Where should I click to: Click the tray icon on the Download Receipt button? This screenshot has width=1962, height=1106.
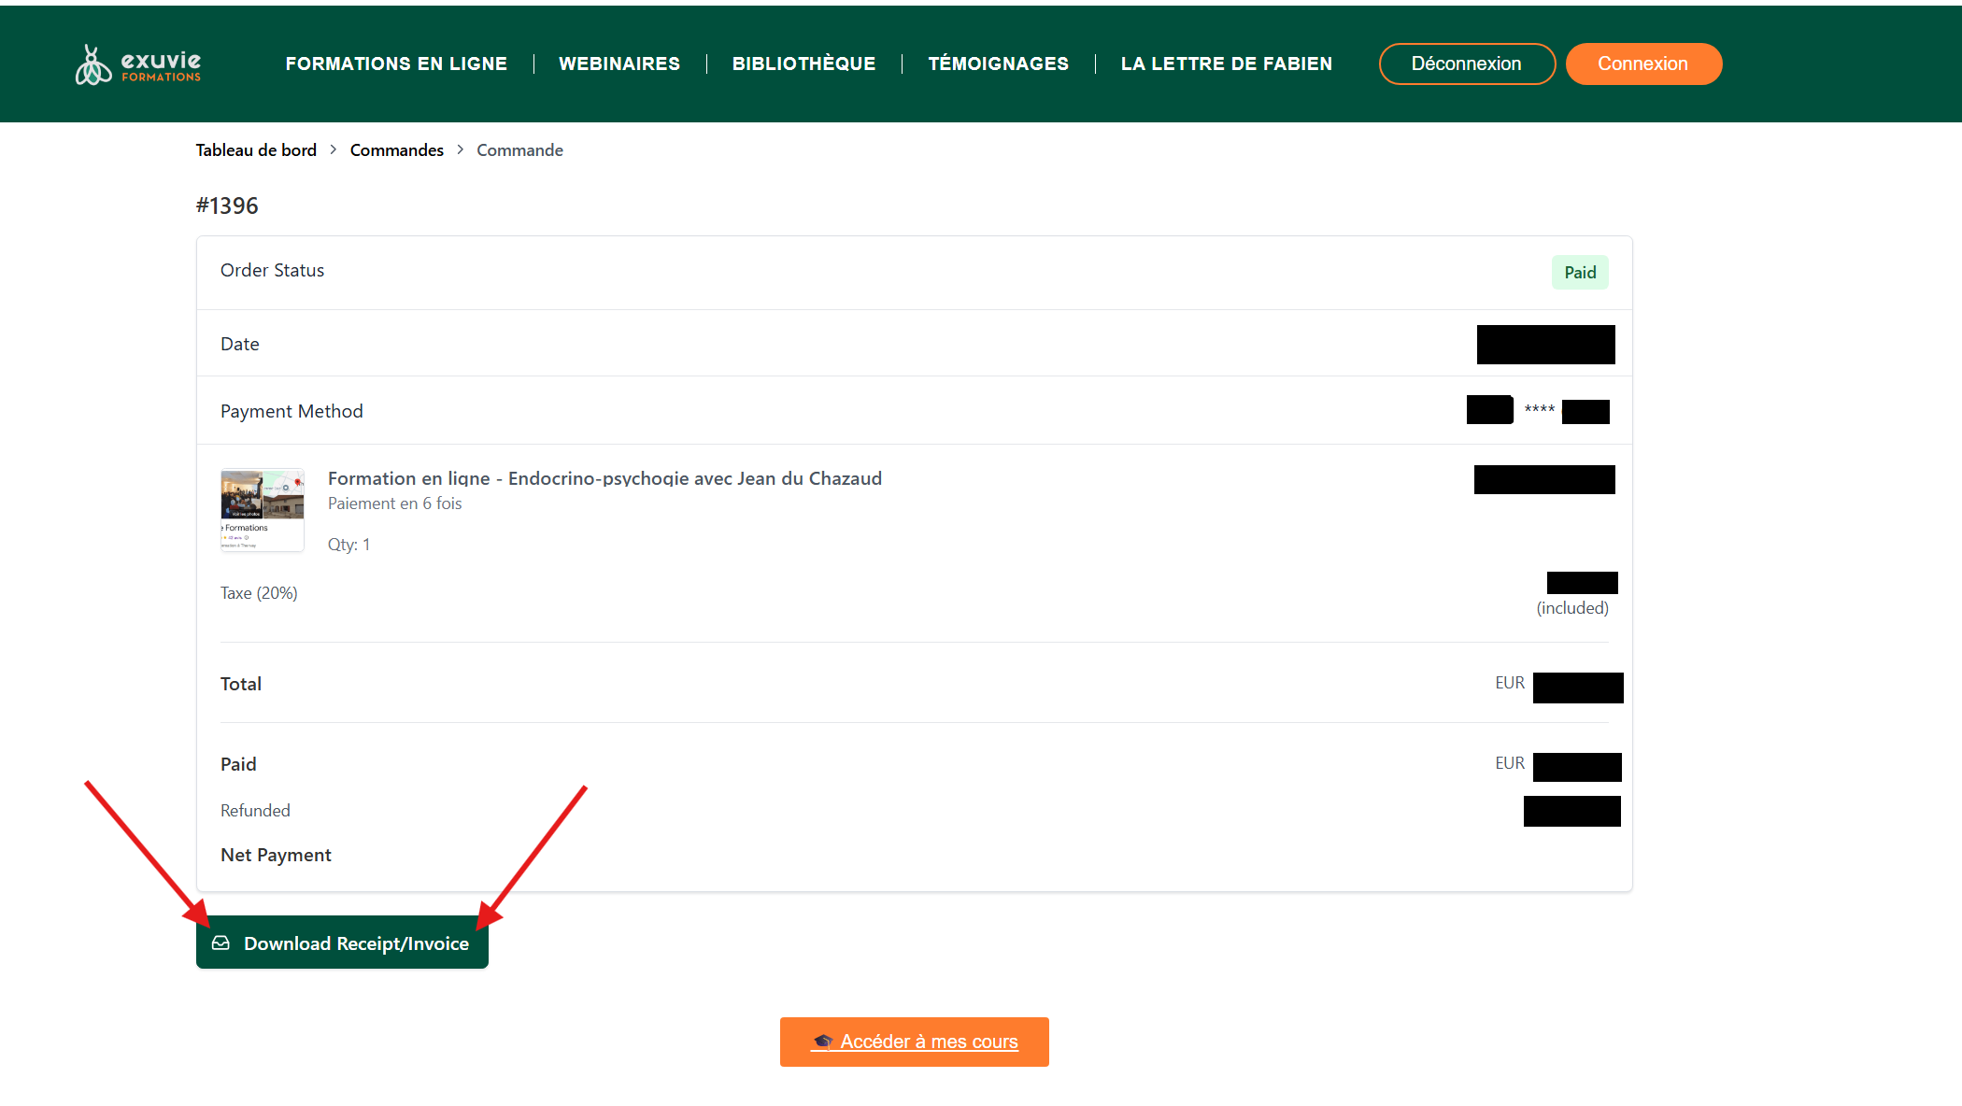pos(220,943)
